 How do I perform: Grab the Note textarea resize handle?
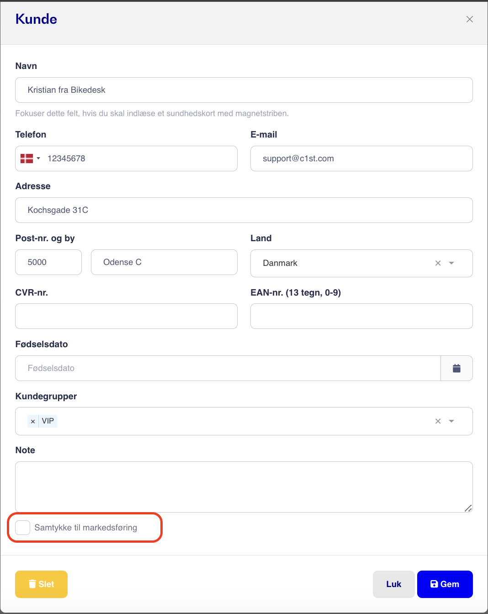pyautogui.click(x=468, y=508)
